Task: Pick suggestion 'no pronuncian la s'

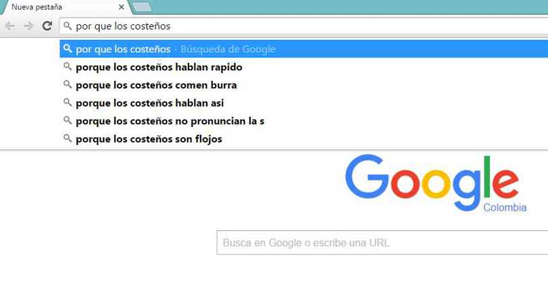Action: [303, 121]
